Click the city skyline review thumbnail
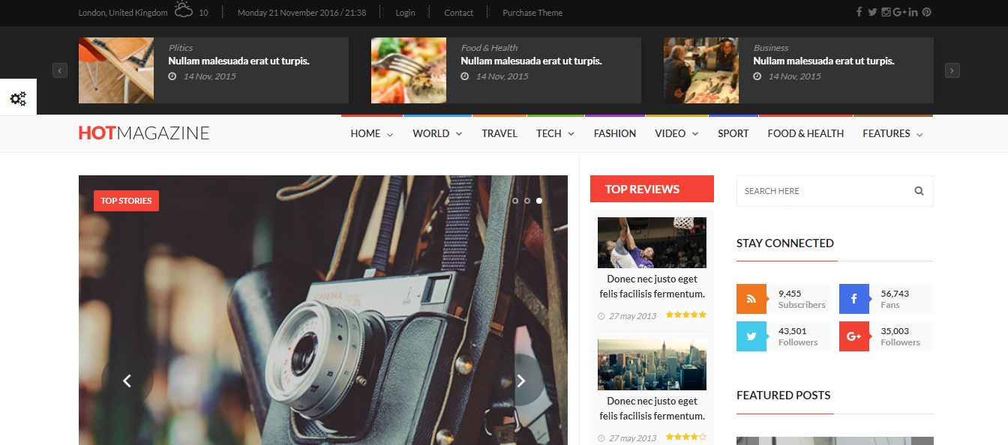The width and height of the screenshot is (1008, 445). [x=652, y=364]
